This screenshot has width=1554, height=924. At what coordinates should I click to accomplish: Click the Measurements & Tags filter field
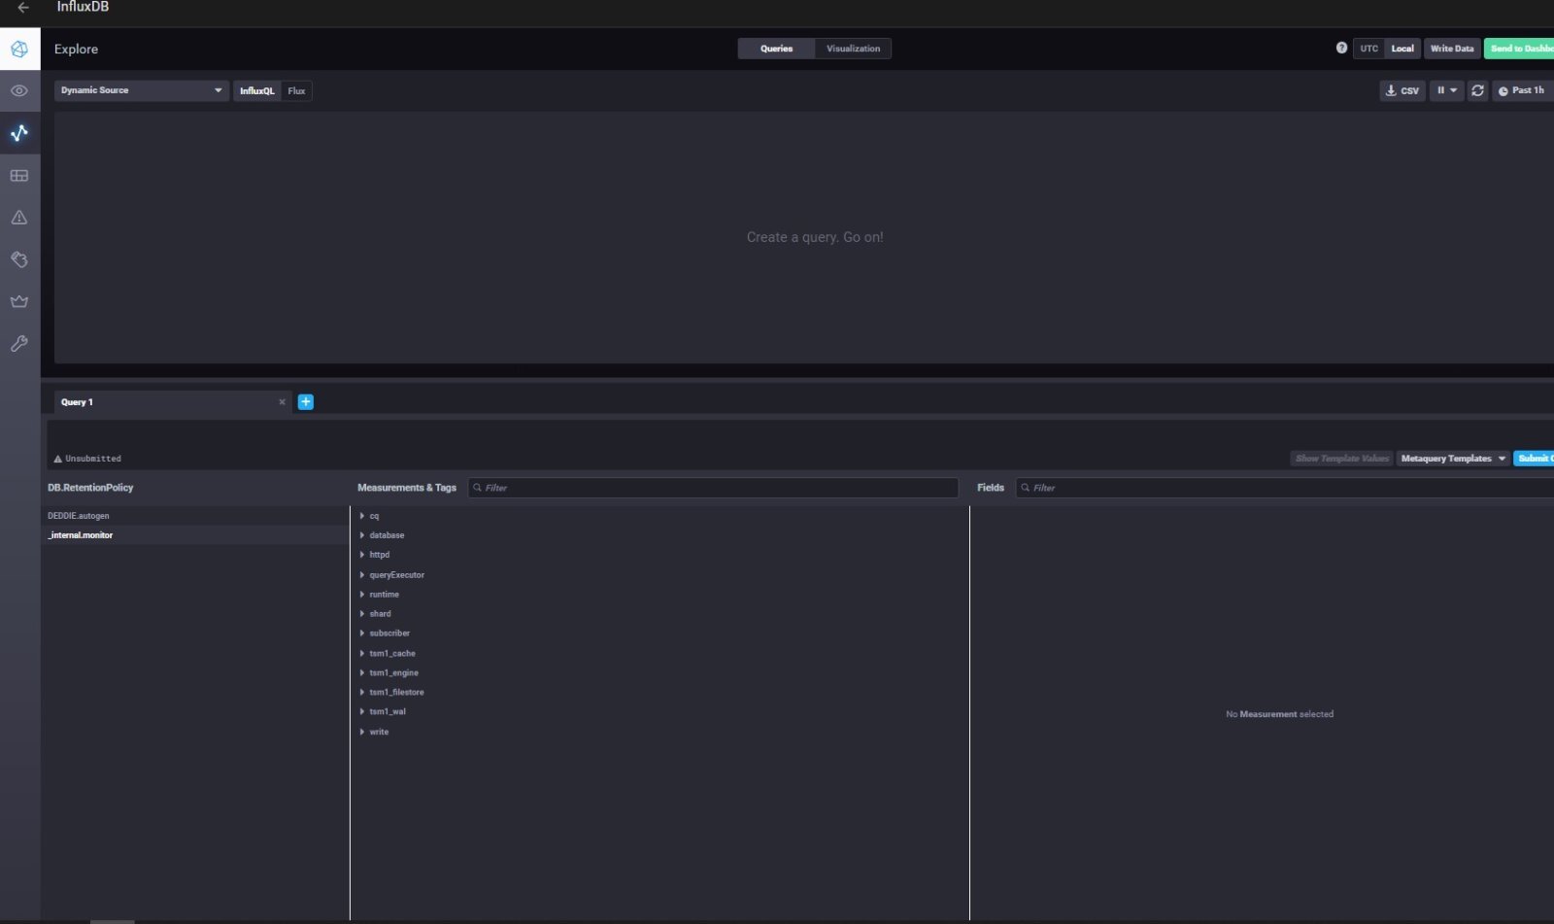coord(713,488)
